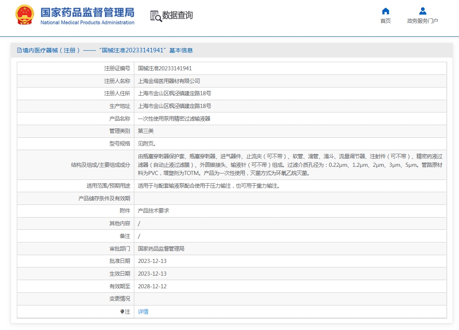The height and width of the screenshot is (330, 459).
Task: Click the document icon before 境内医疗器械
Action: pyautogui.click(x=19, y=50)
